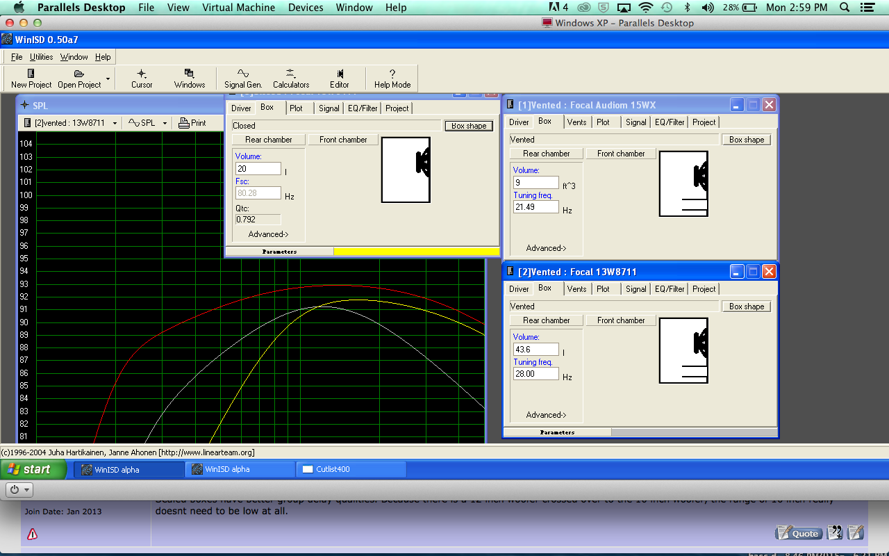Select Plot tab in closed box window
Image resolution: width=889 pixels, height=556 pixels.
pyautogui.click(x=297, y=108)
